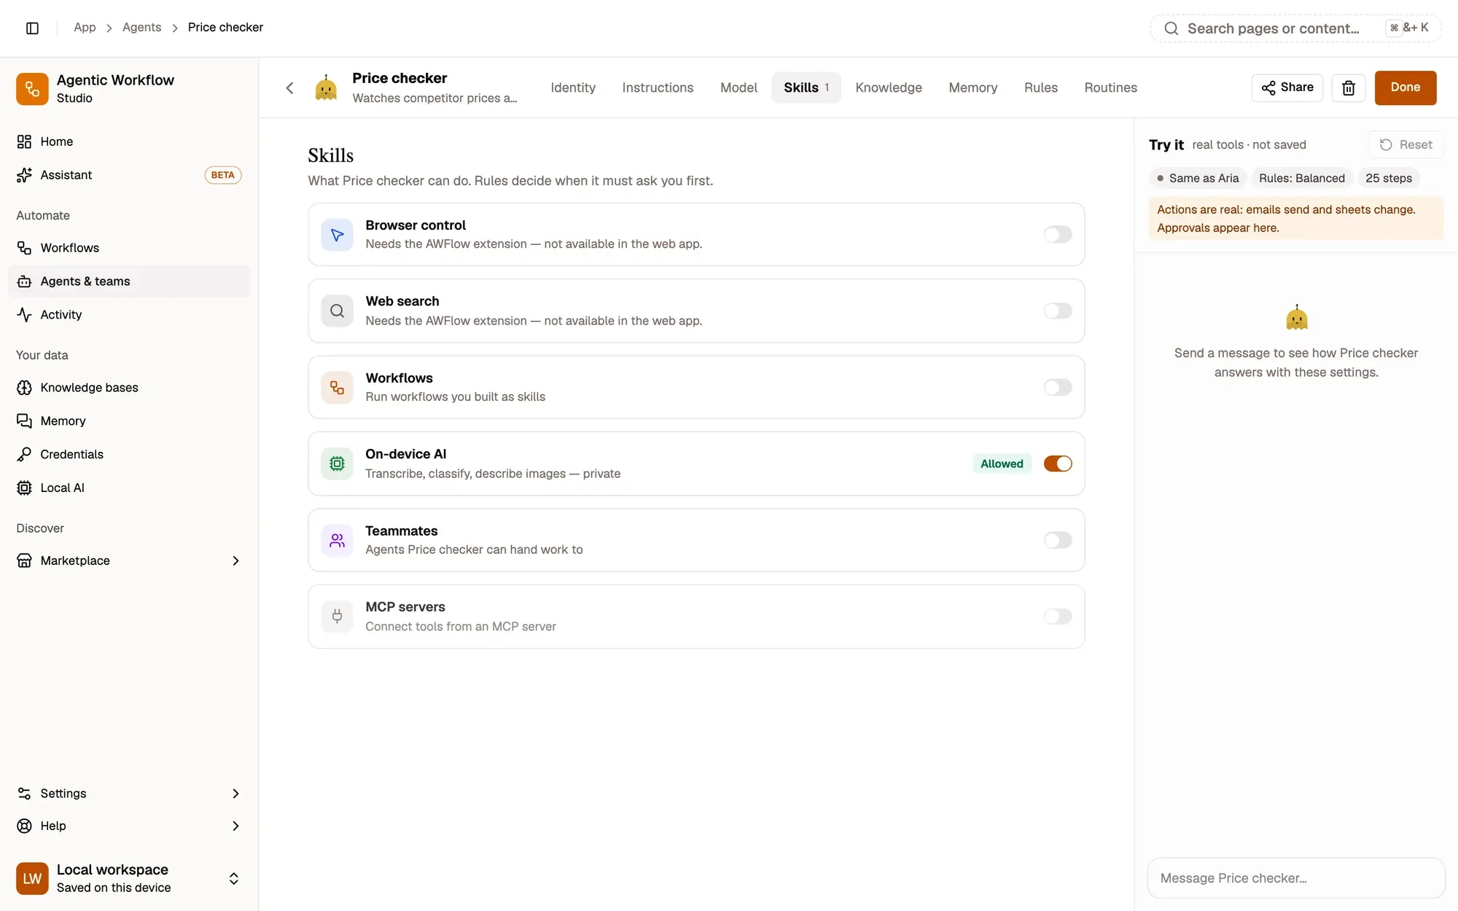Screen dimensions: 1458x911
Task: Switch to the Identity tab
Action: point(573,87)
